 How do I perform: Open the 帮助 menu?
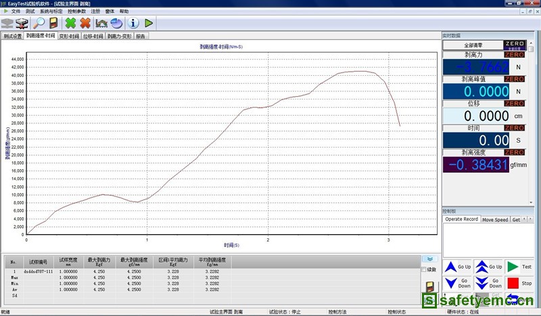point(124,12)
